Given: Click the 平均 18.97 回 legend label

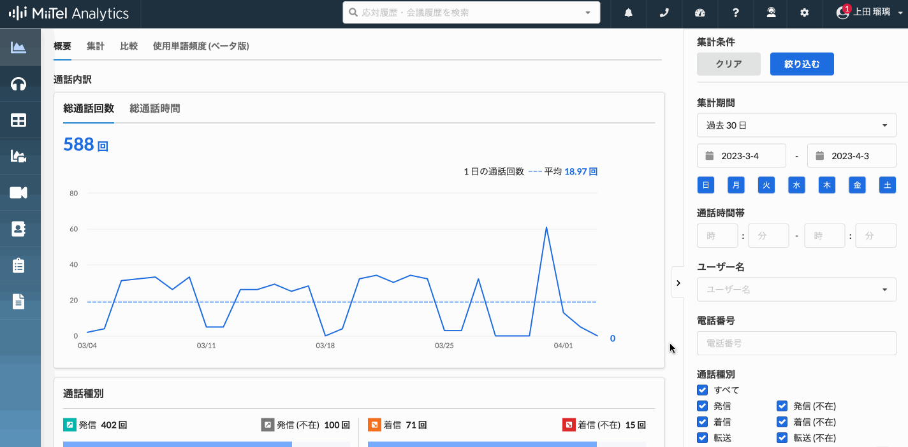Looking at the screenshot, I should click(571, 171).
